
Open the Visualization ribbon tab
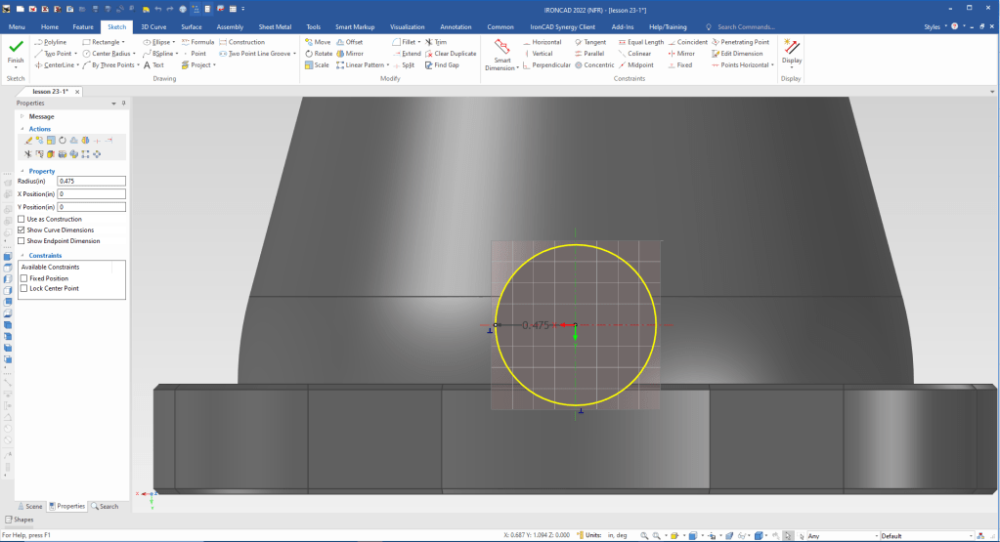coord(407,27)
